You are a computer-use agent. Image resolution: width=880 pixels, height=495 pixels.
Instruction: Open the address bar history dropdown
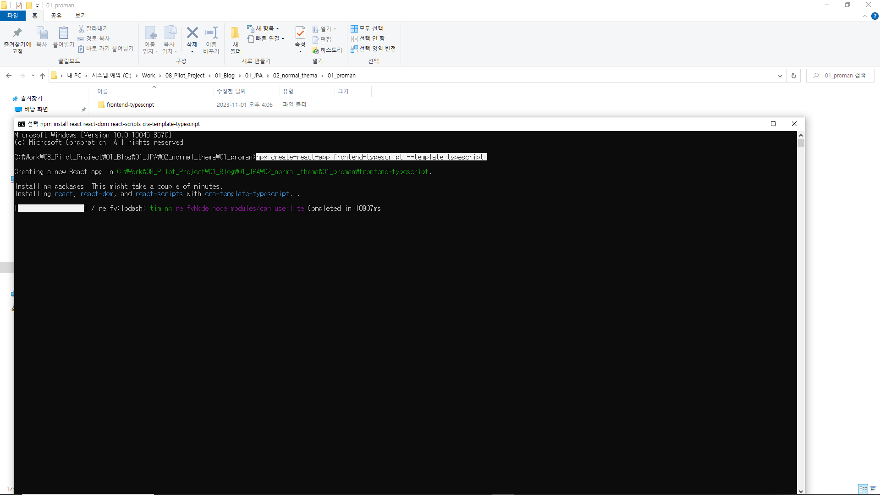[x=780, y=76]
